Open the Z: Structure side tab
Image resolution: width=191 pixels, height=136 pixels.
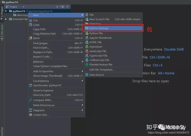(2, 32)
